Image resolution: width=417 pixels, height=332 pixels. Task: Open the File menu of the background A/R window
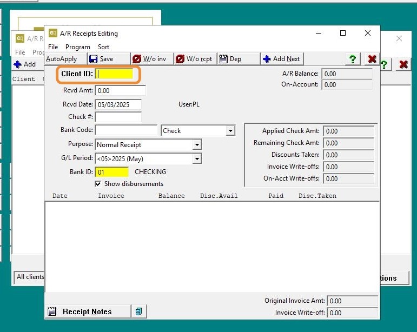point(20,52)
